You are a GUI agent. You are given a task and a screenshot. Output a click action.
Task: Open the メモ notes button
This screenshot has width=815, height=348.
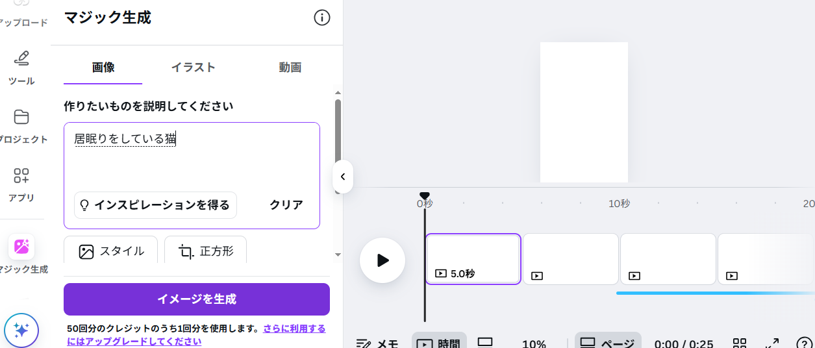click(x=378, y=344)
